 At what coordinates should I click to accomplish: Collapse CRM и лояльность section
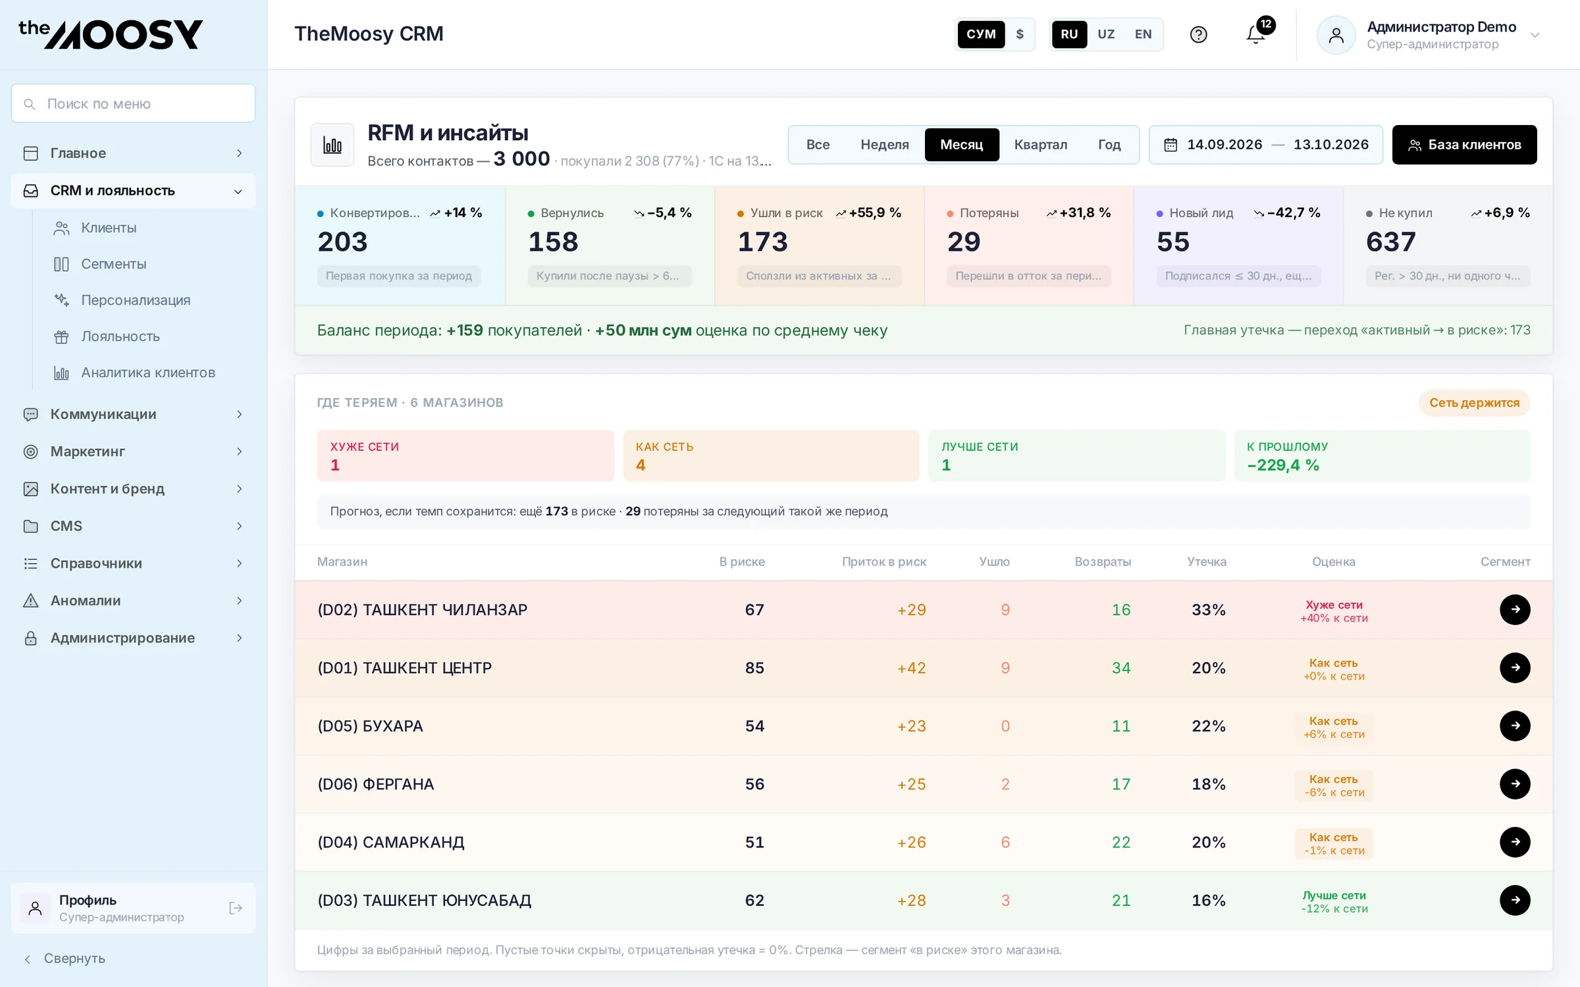coord(133,191)
